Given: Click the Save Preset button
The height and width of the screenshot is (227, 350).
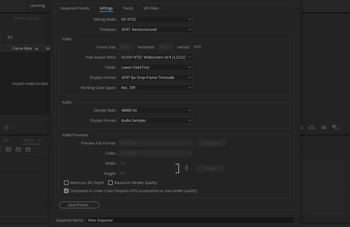Looking at the screenshot, I should click(79, 205).
